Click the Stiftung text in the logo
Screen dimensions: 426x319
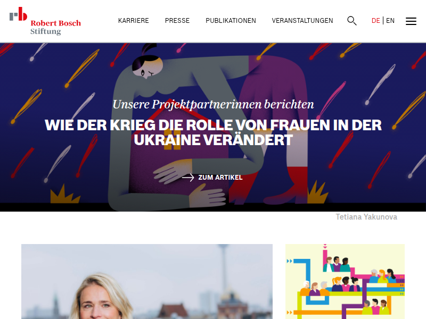[46, 32]
